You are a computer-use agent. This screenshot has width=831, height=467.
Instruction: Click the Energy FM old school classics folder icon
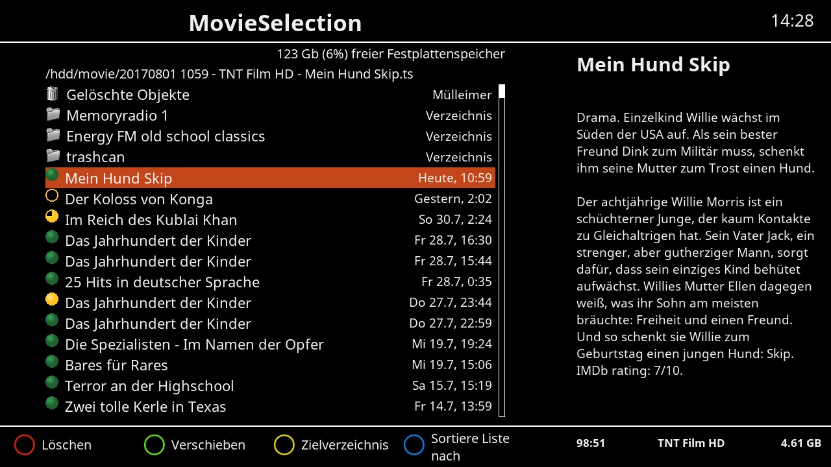pyautogui.click(x=53, y=136)
